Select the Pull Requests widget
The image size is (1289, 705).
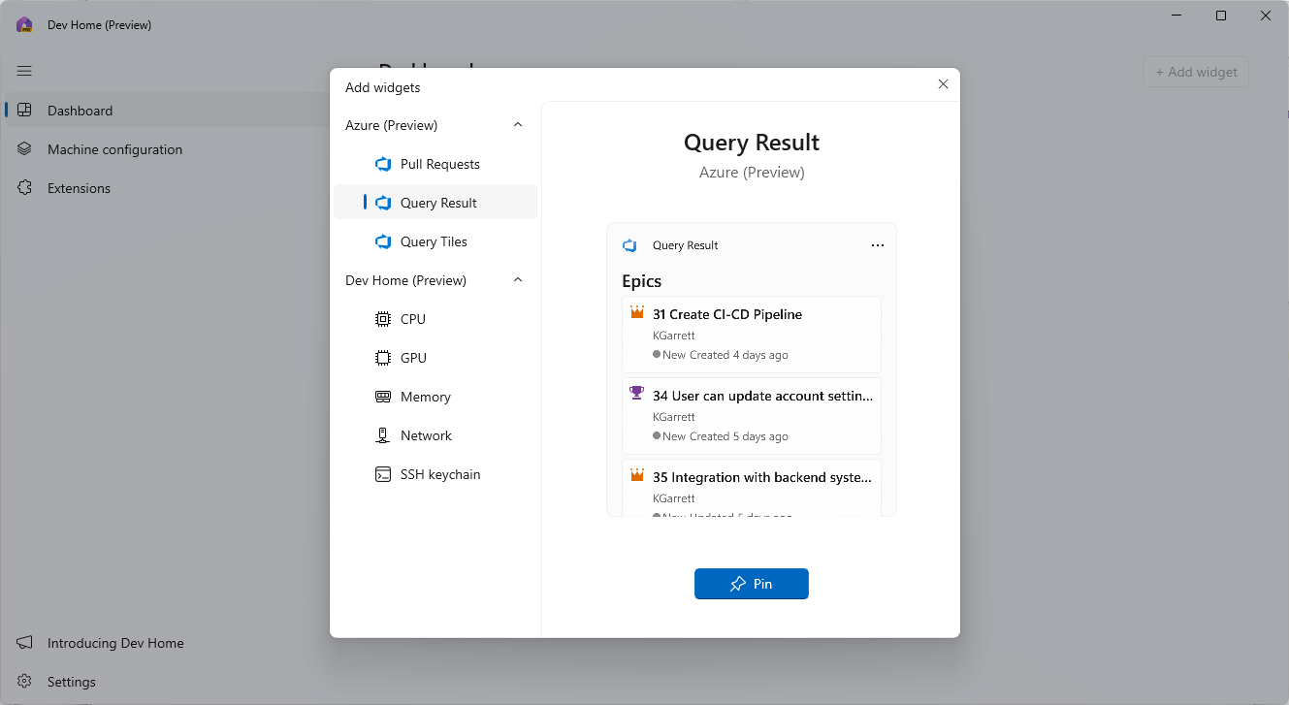coord(435,164)
